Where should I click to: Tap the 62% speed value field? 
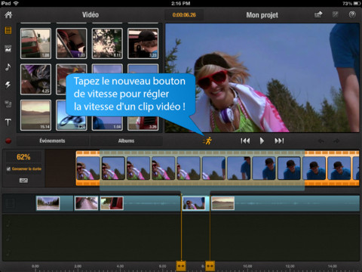[23, 157]
